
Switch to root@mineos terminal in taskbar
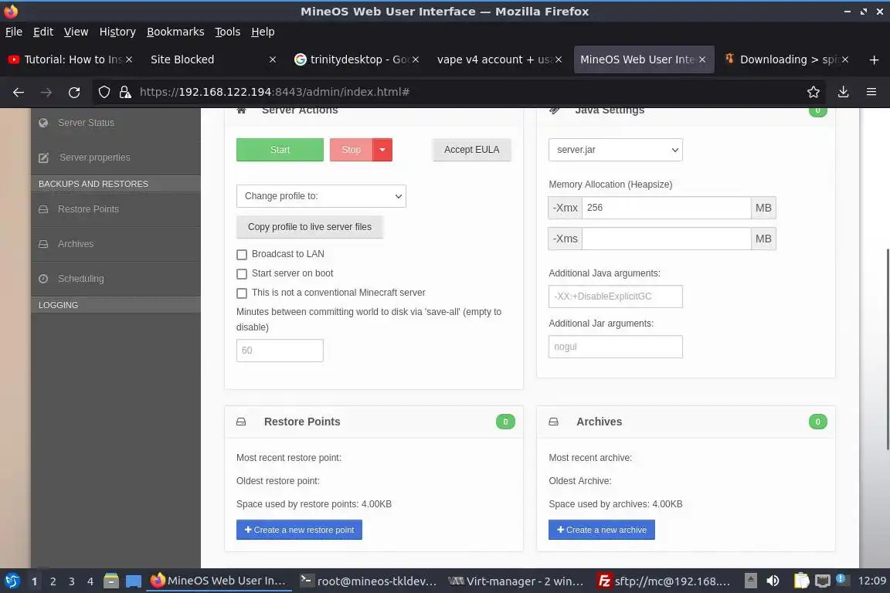pyautogui.click(x=369, y=581)
